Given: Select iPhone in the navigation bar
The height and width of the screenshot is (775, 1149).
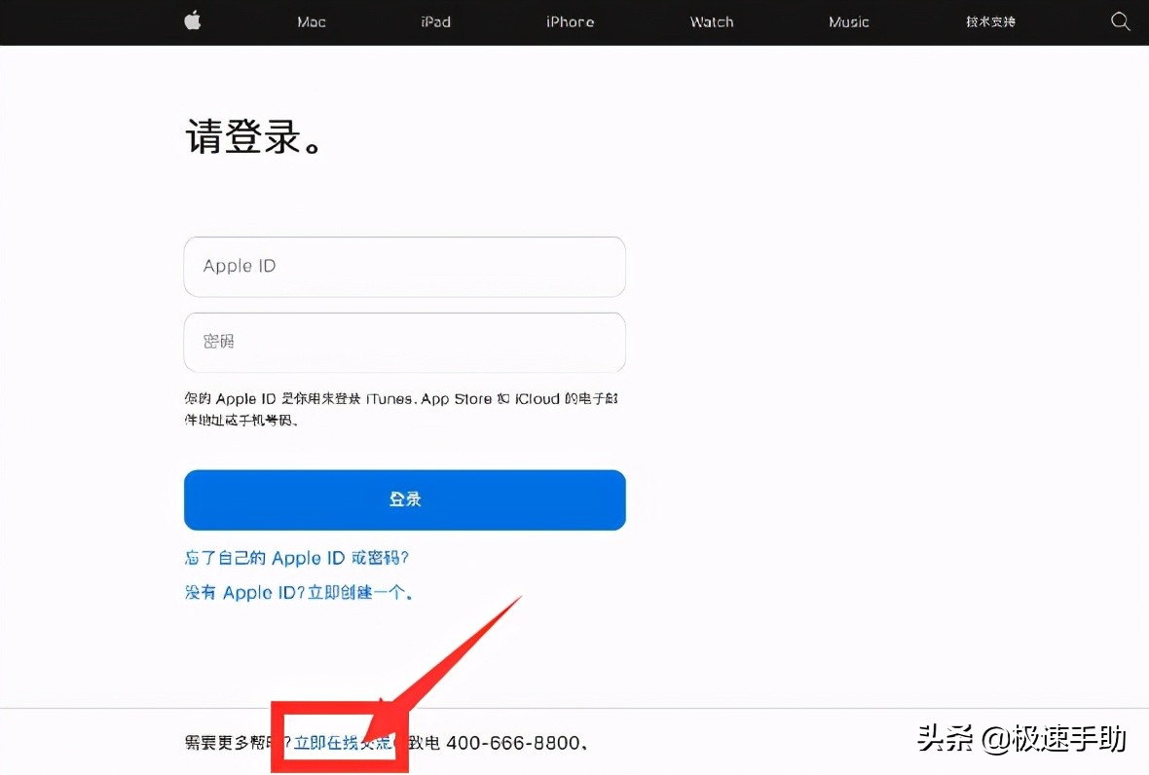Looking at the screenshot, I should [x=570, y=22].
